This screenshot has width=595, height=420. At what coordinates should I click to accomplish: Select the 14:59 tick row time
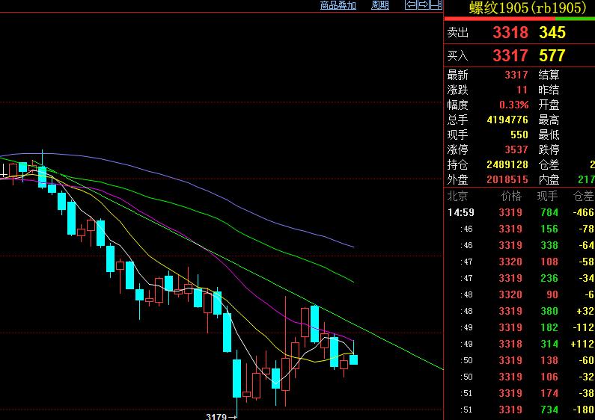click(461, 212)
